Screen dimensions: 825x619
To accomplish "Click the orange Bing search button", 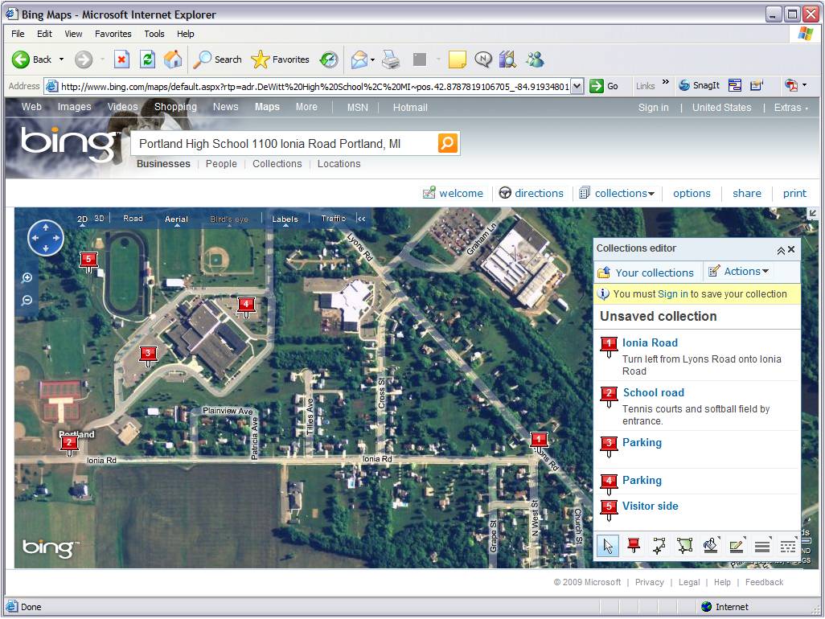I will coord(447,143).
